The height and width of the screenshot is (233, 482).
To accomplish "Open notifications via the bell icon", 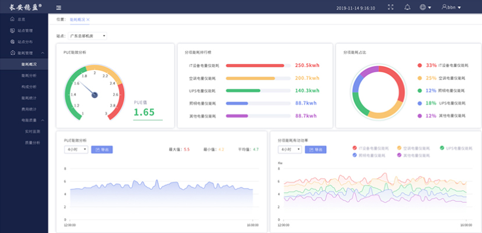I will pos(407,8).
